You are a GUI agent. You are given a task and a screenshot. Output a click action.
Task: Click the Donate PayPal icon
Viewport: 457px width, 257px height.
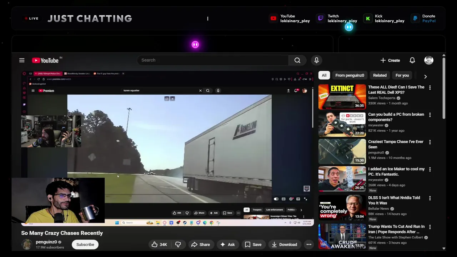pos(415,19)
